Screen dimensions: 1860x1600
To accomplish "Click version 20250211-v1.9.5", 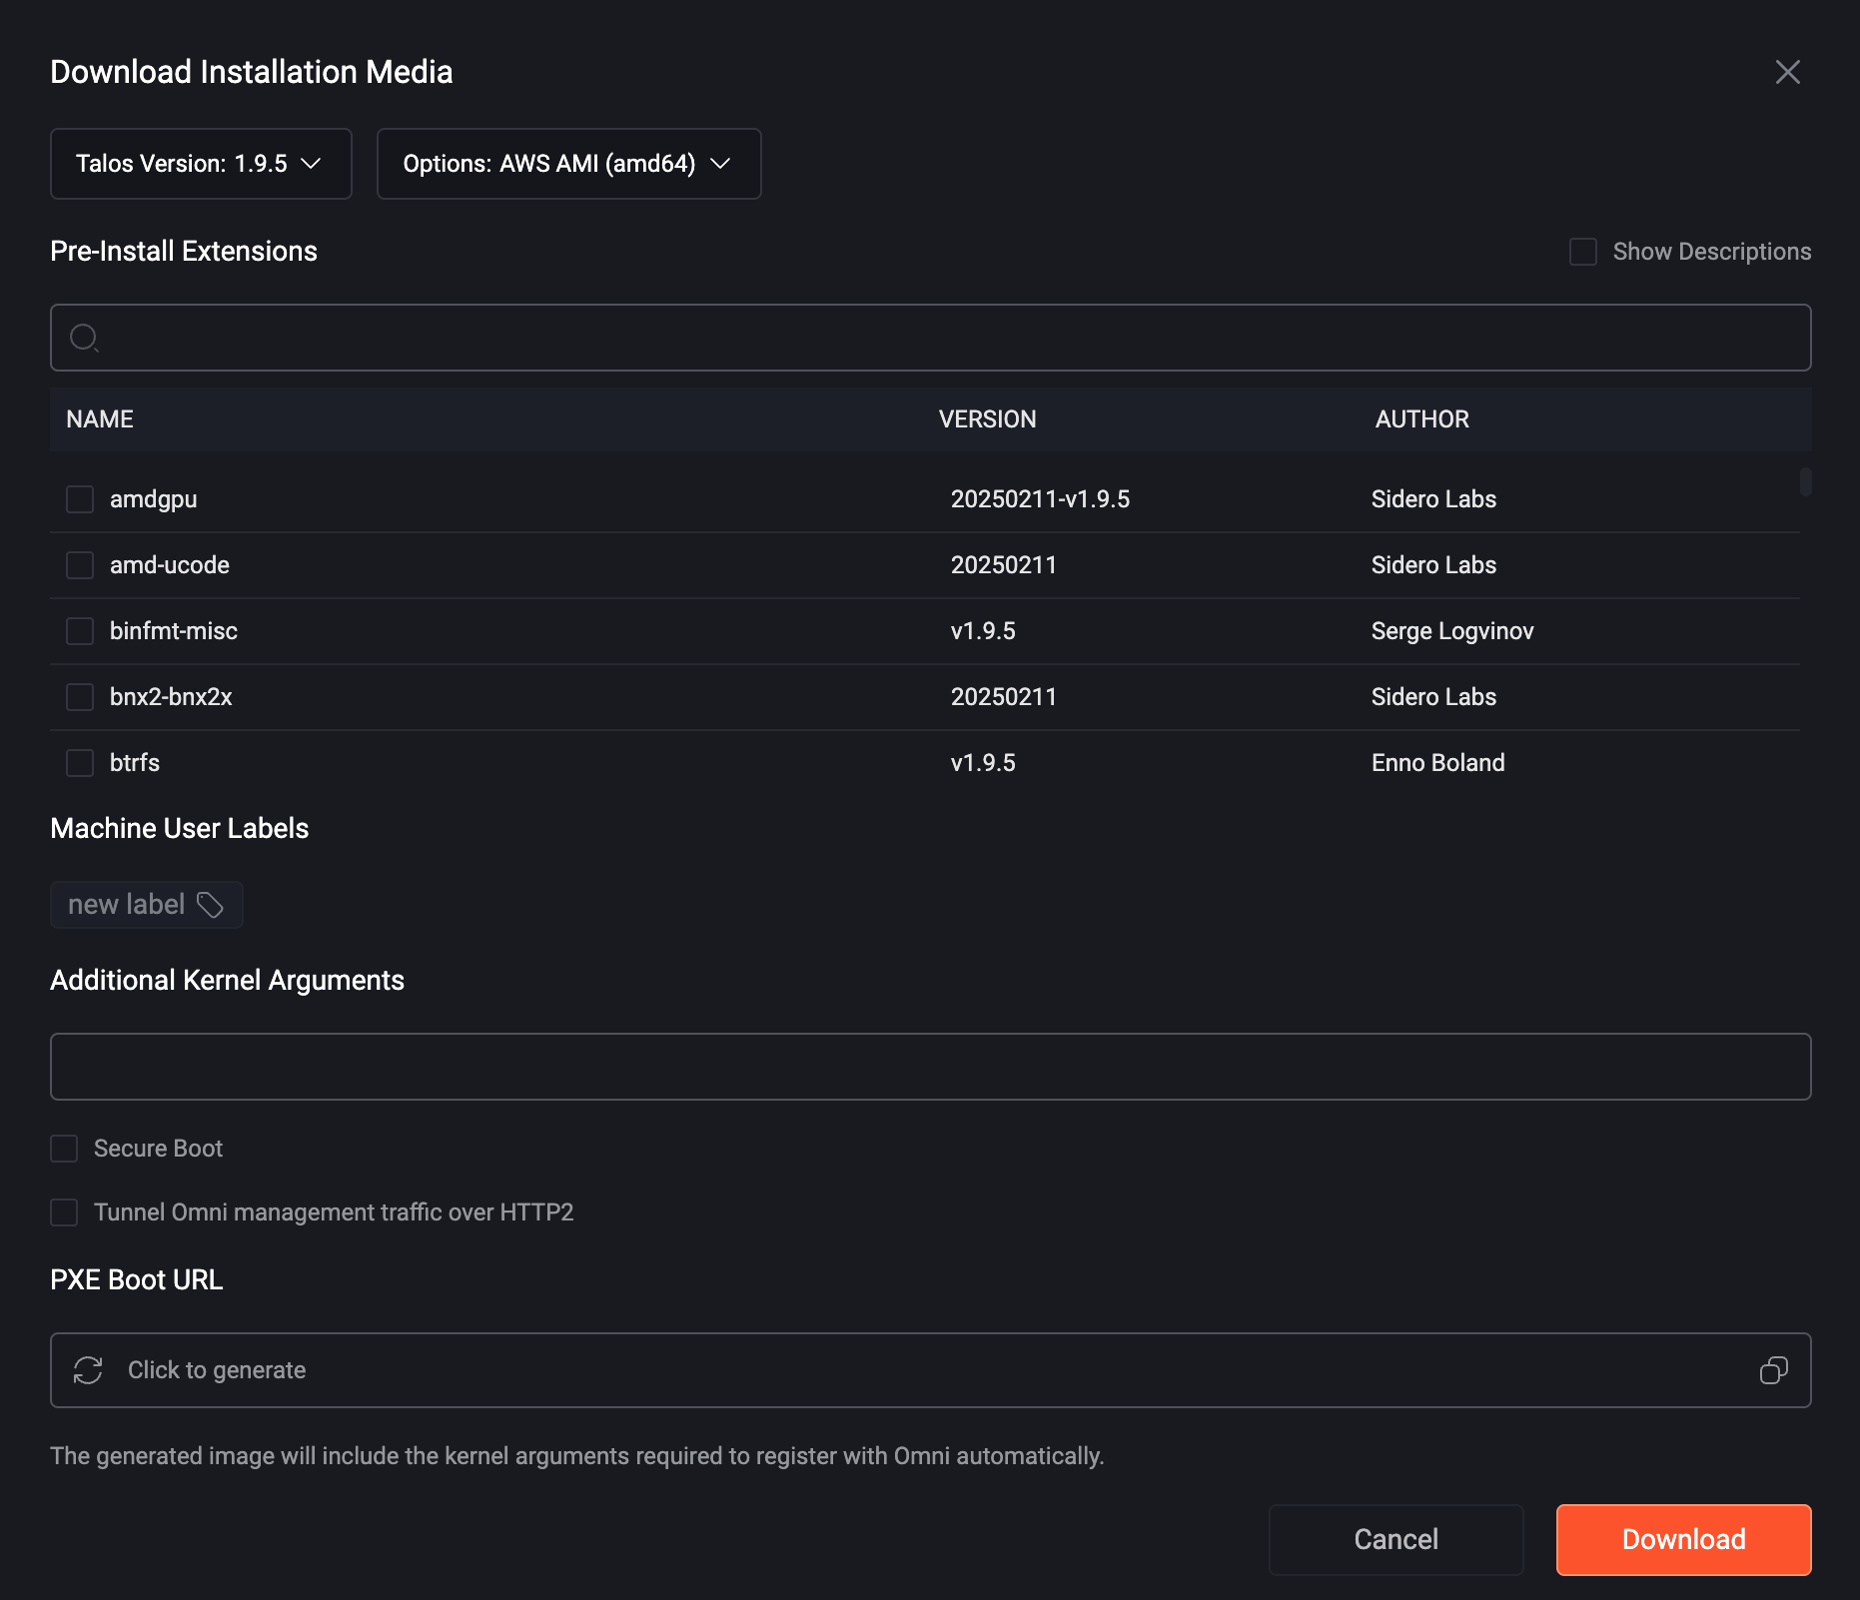I will 1040,499.
